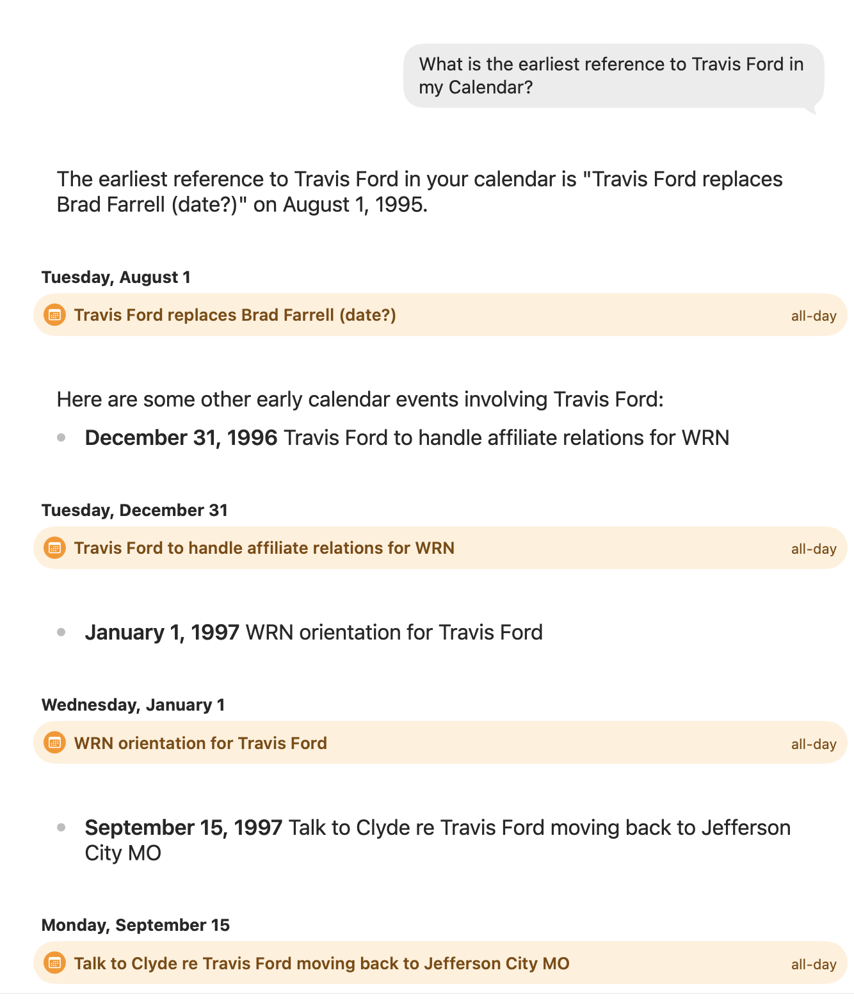The image size is (854, 1000).
Task: Click all-day label on August 1 event
Action: [x=814, y=316]
